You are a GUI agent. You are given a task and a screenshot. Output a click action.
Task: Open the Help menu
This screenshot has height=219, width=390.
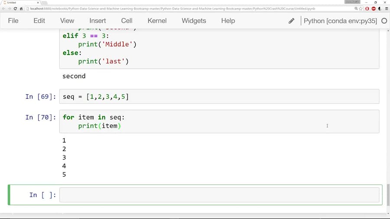tap(228, 21)
